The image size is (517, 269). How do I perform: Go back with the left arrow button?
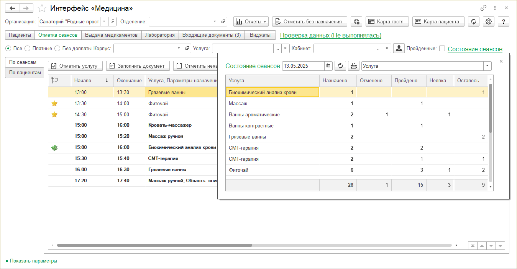click(12, 8)
